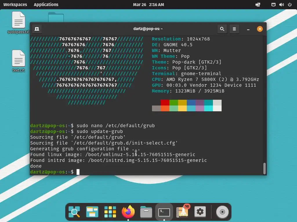The height and width of the screenshot is (222, 297).
Task: Click 'Found linux image' output line
Action: 113,155
